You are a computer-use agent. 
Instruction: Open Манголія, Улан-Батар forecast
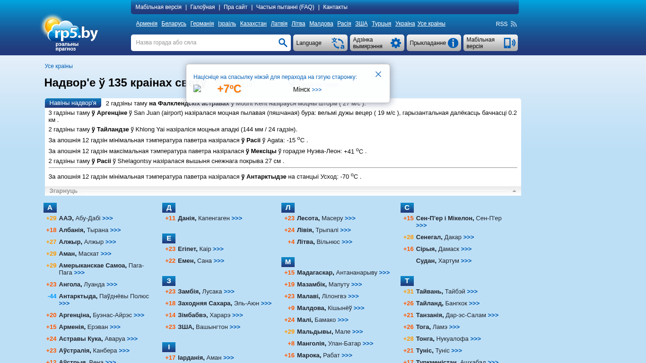click(335, 344)
